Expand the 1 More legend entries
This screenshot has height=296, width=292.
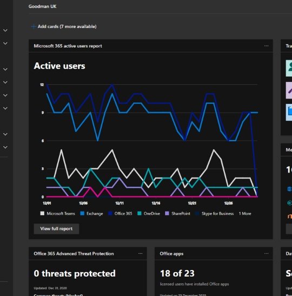245,214
